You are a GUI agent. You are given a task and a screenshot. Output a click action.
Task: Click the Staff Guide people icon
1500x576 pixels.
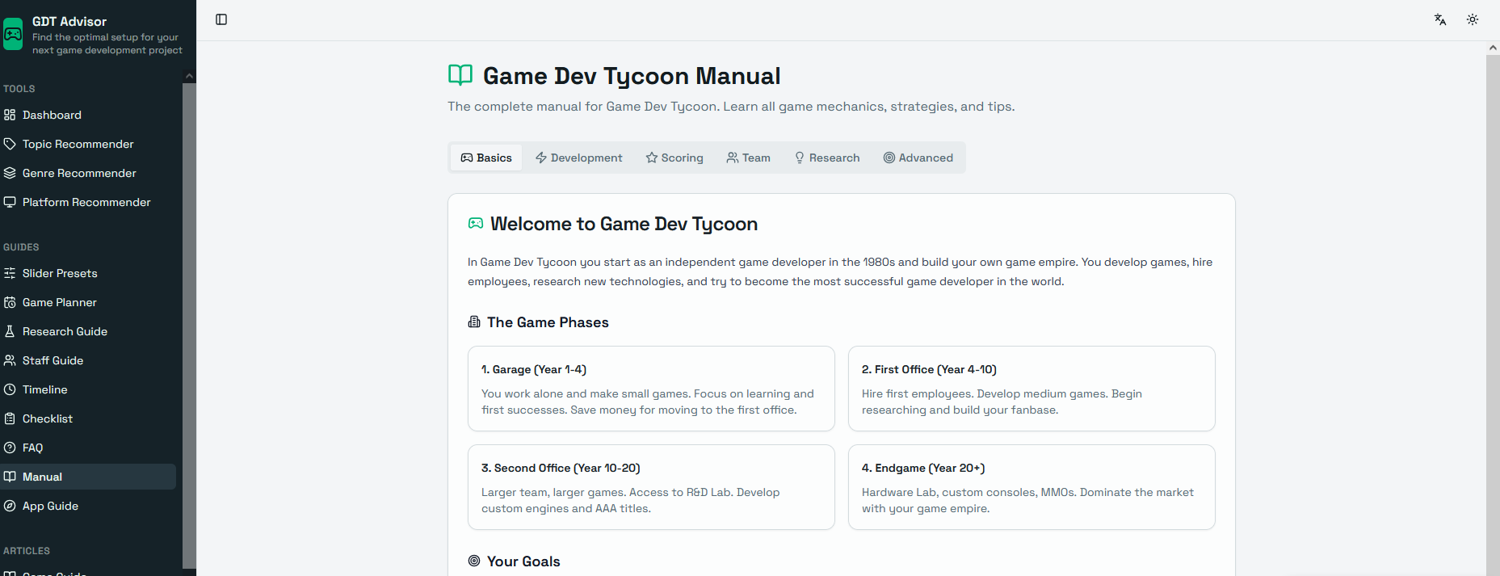(x=10, y=360)
